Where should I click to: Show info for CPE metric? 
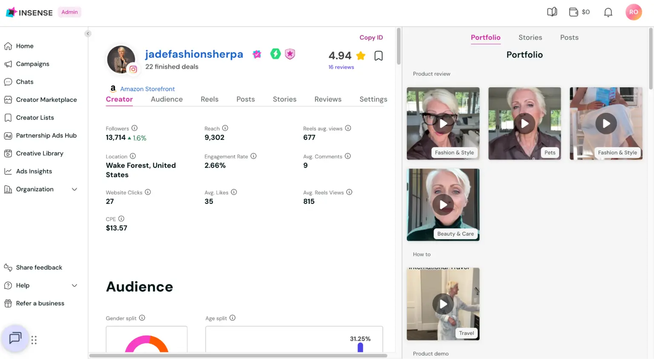(121, 219)
